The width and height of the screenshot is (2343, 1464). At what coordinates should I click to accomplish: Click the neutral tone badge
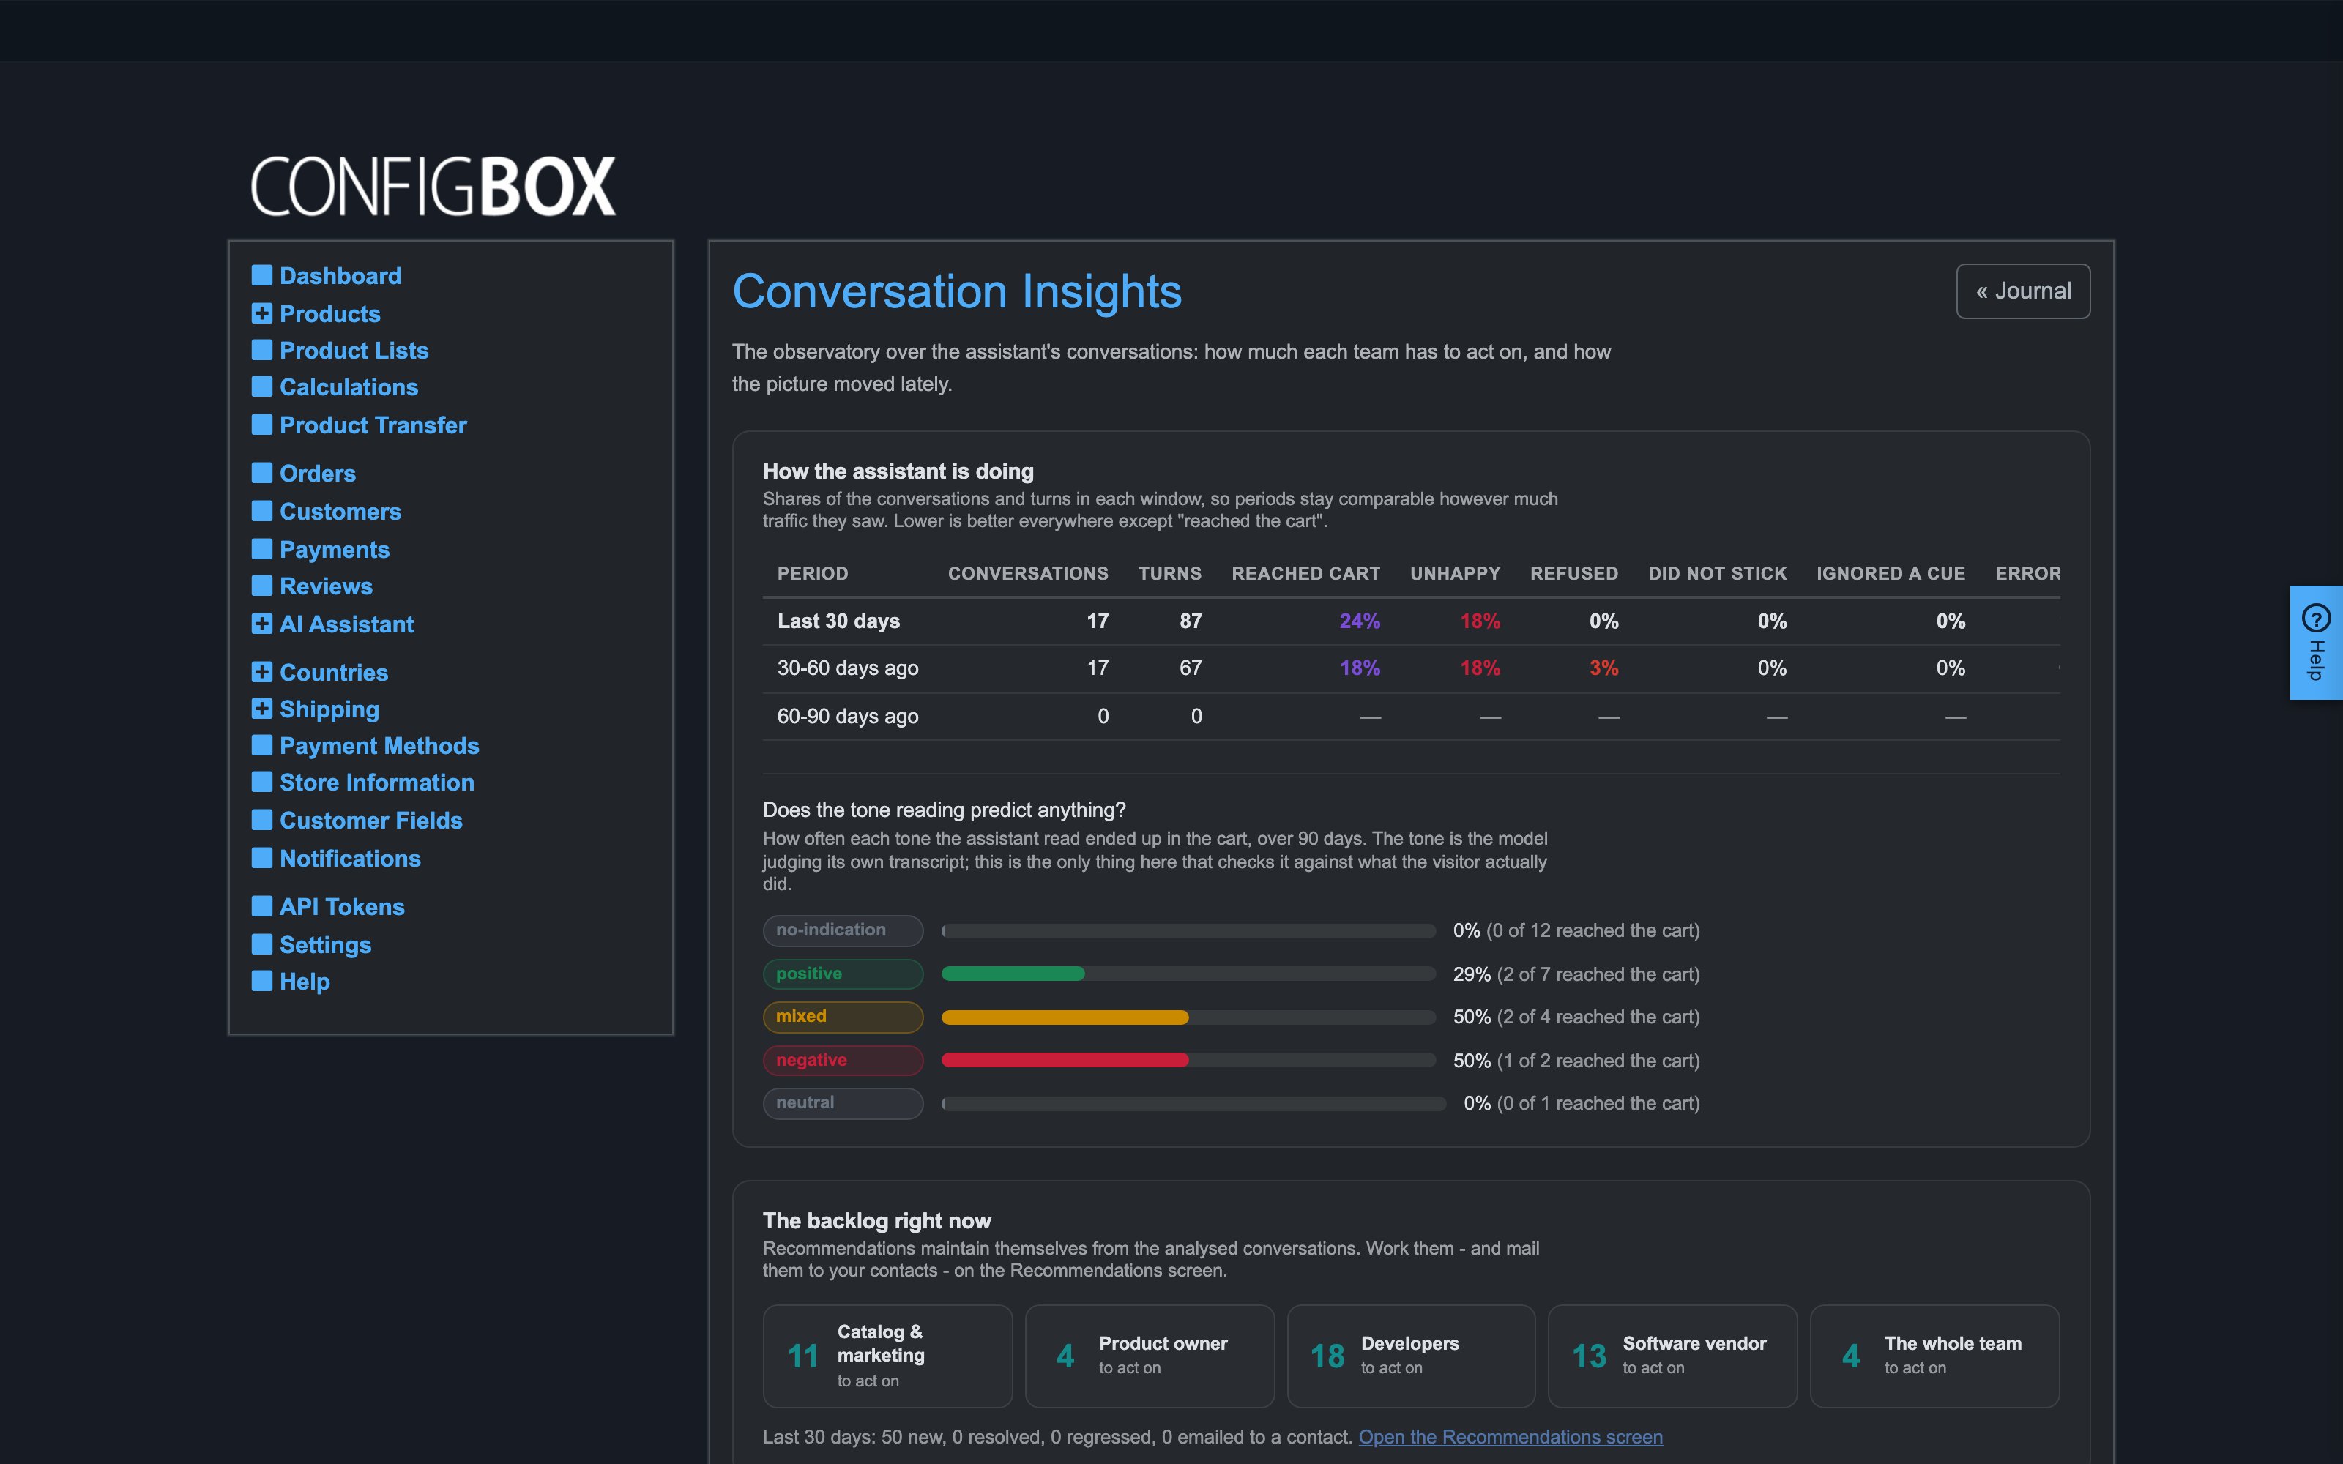point(842,1103)
